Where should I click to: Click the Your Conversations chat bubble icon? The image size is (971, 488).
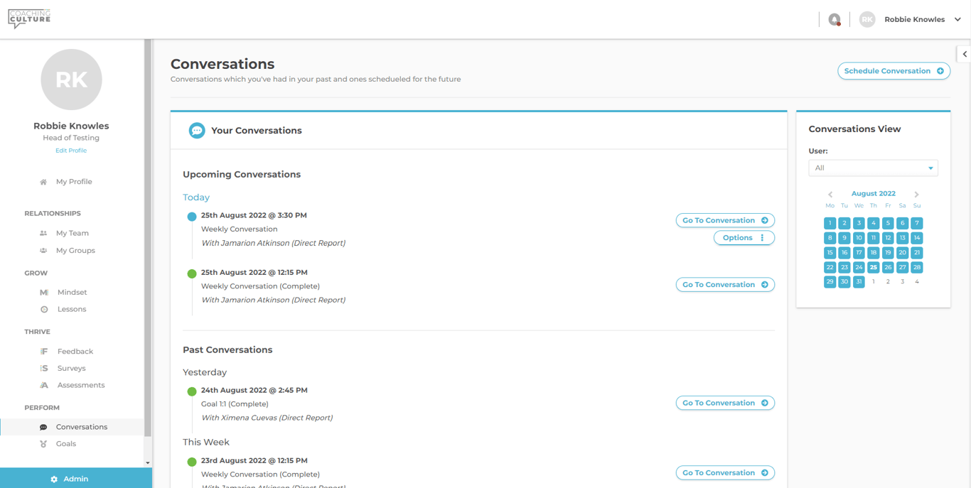[x=197, y=131]
